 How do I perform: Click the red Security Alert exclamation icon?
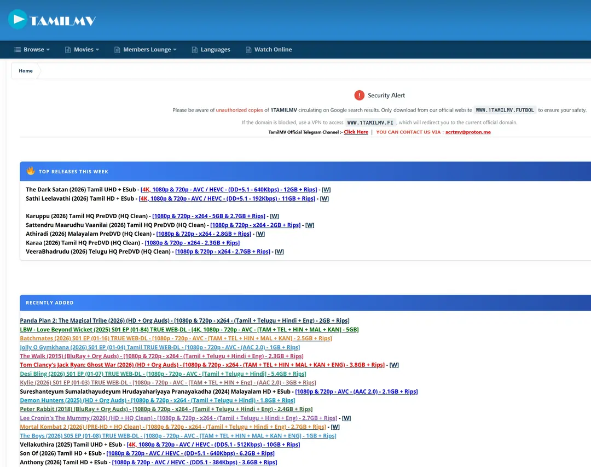pos(359,95)
